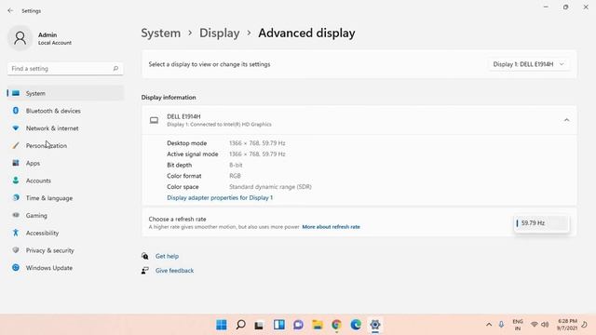Open Chat from the taskbar
Screen dimensions: 596x335
coord(298,325)
